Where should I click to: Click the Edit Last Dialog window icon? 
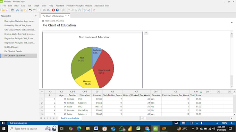pyautogui.click(x=39, y=10)
